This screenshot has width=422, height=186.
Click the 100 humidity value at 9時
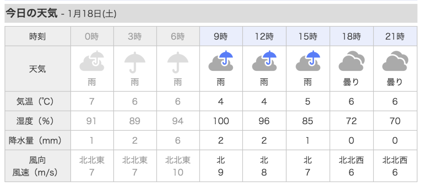click(221, 121)
